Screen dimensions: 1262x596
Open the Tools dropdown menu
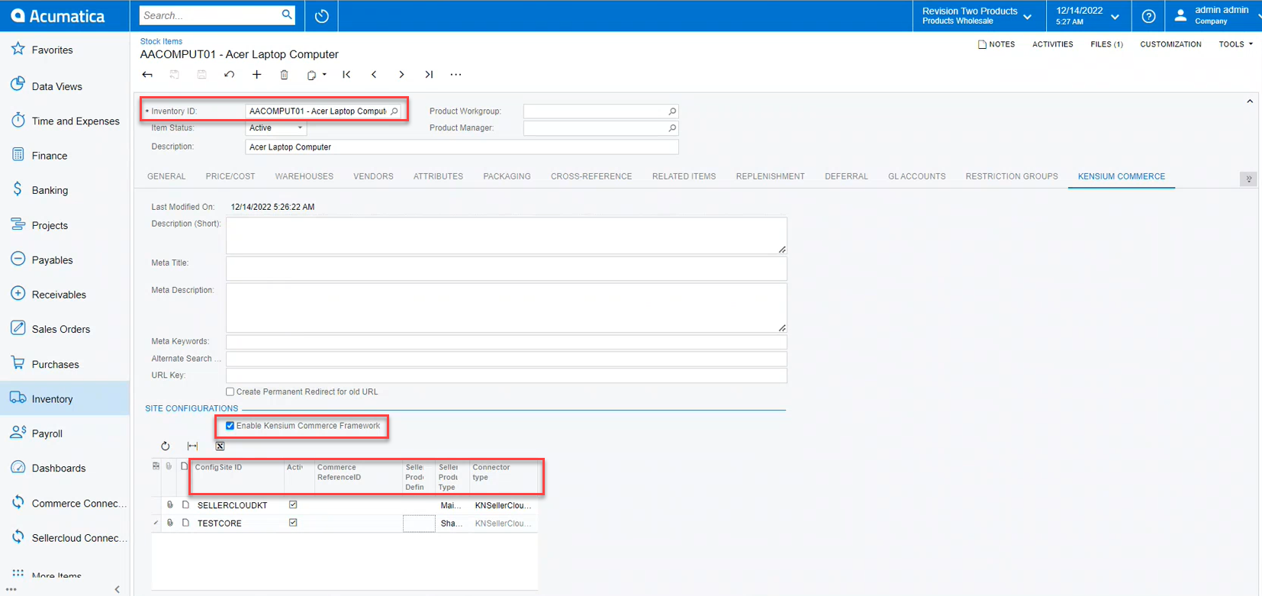tap(1235, 44)
